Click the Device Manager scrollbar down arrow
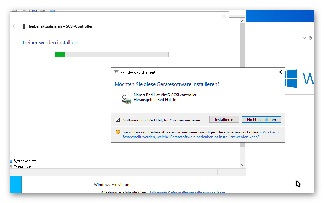324x203 pixels. coord(243,165)
